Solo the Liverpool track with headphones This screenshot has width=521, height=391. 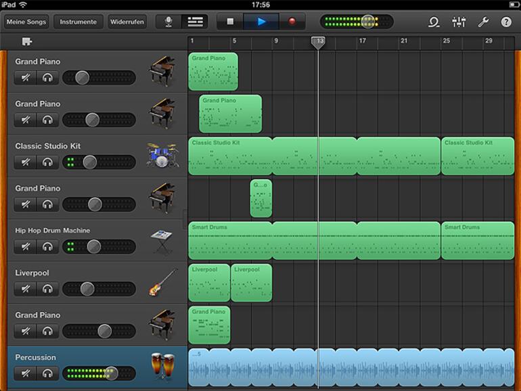pyautogui.click(x=47, y=289)
